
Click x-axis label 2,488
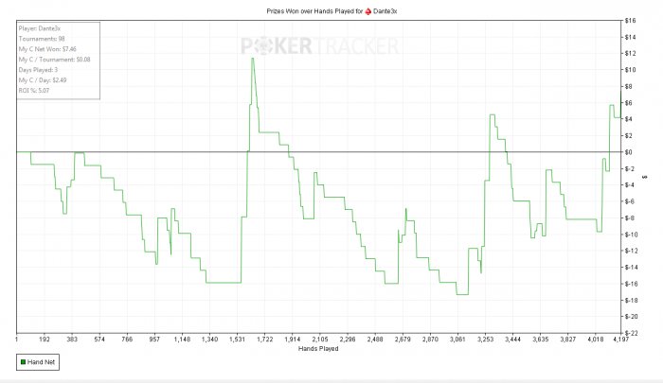coord(375,339)
